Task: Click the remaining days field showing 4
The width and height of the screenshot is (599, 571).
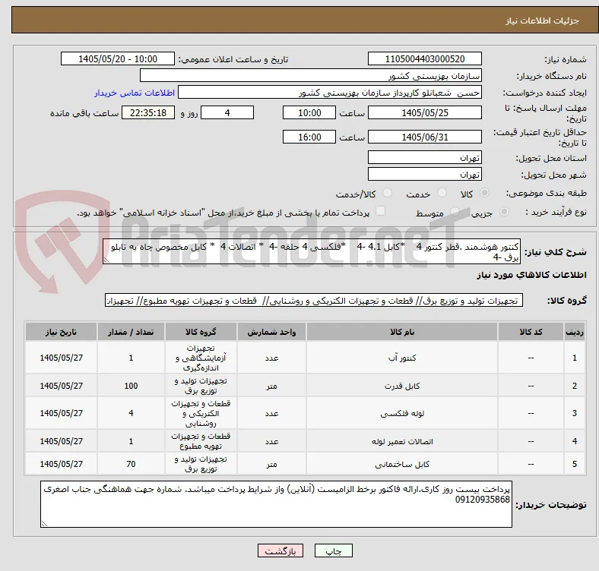Action: [227, 112]
